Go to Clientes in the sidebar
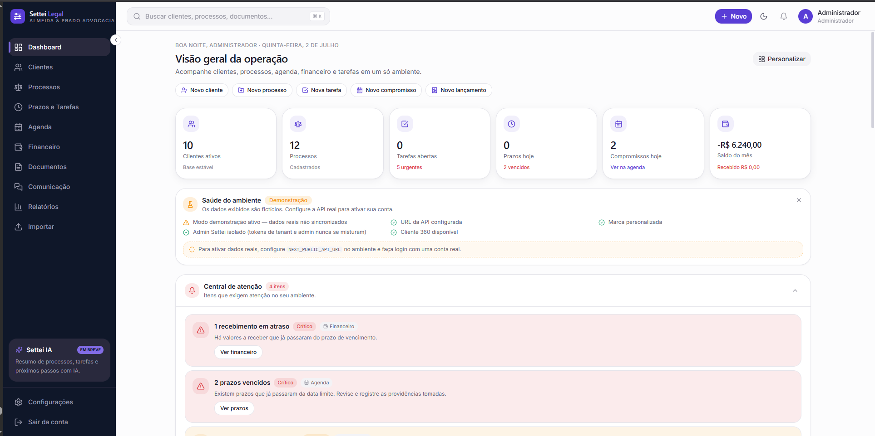875x436 pixels. coord(59,67)
